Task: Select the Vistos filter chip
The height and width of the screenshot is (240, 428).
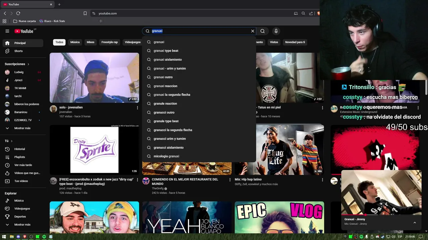Action: coord(274,42)
